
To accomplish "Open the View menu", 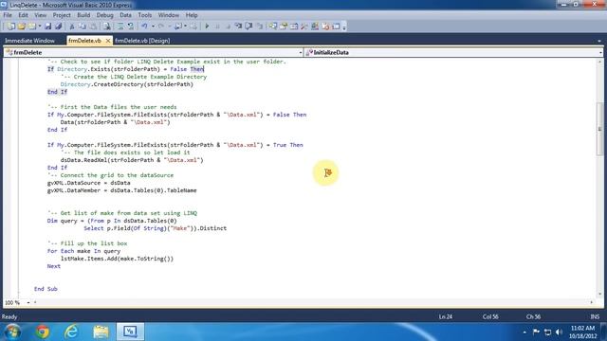I will click(40, 15).
